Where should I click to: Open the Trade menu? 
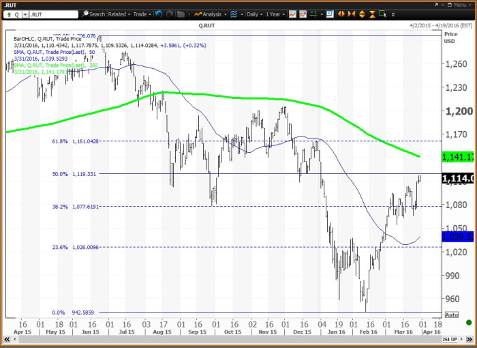142,14
